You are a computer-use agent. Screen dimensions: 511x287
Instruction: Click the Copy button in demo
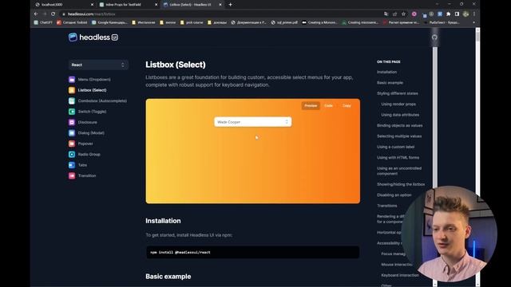click(x=347, y=106)
